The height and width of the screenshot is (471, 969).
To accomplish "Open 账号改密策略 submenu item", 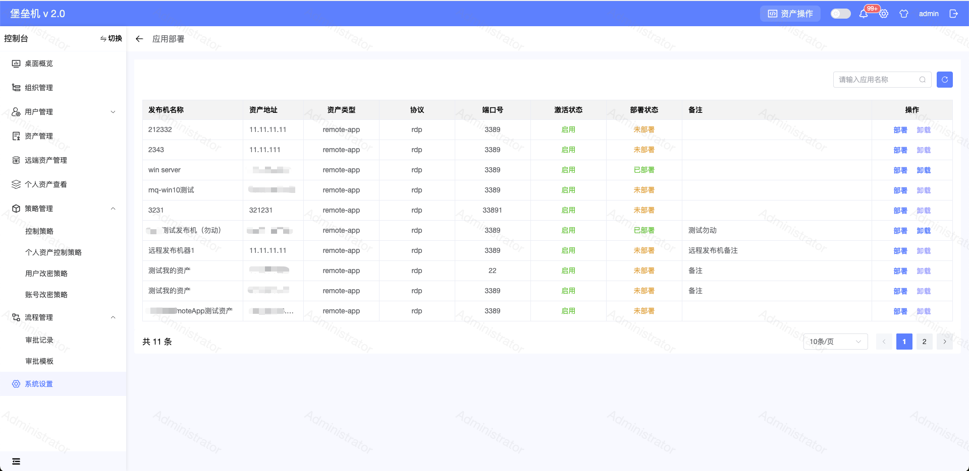I will [46, 295].
